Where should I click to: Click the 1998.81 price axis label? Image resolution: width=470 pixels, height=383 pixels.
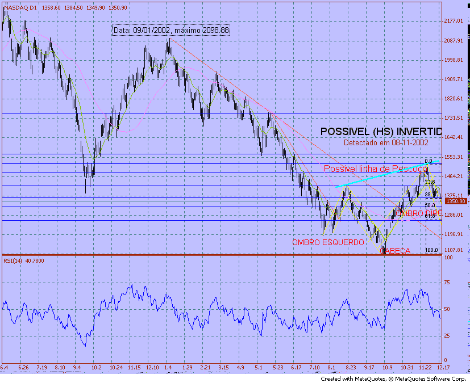tap(454, 60)
